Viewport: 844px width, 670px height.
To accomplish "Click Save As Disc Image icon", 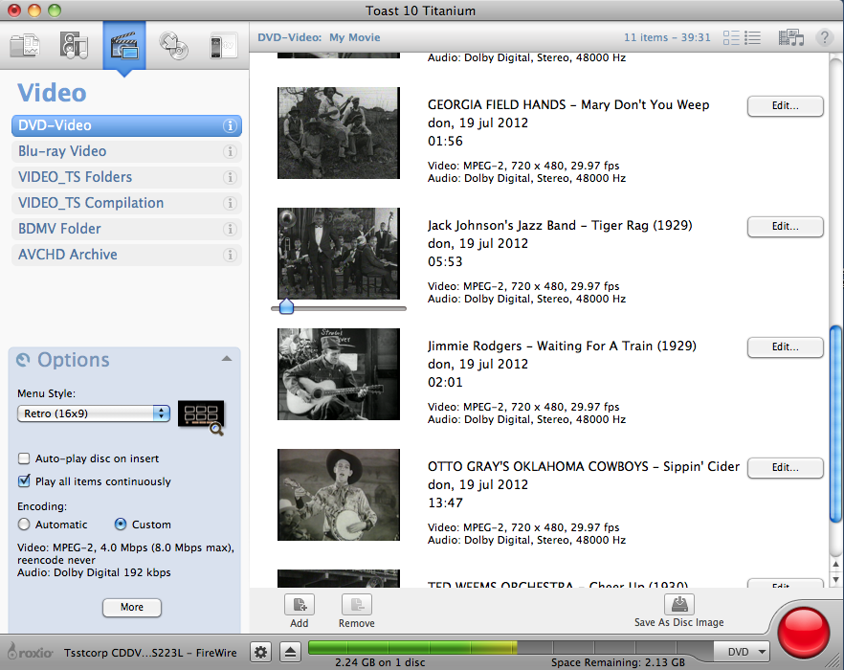I will click(678, 604).
